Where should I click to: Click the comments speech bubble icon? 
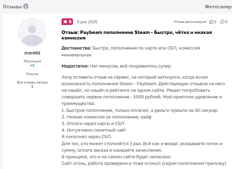(222, 22)
